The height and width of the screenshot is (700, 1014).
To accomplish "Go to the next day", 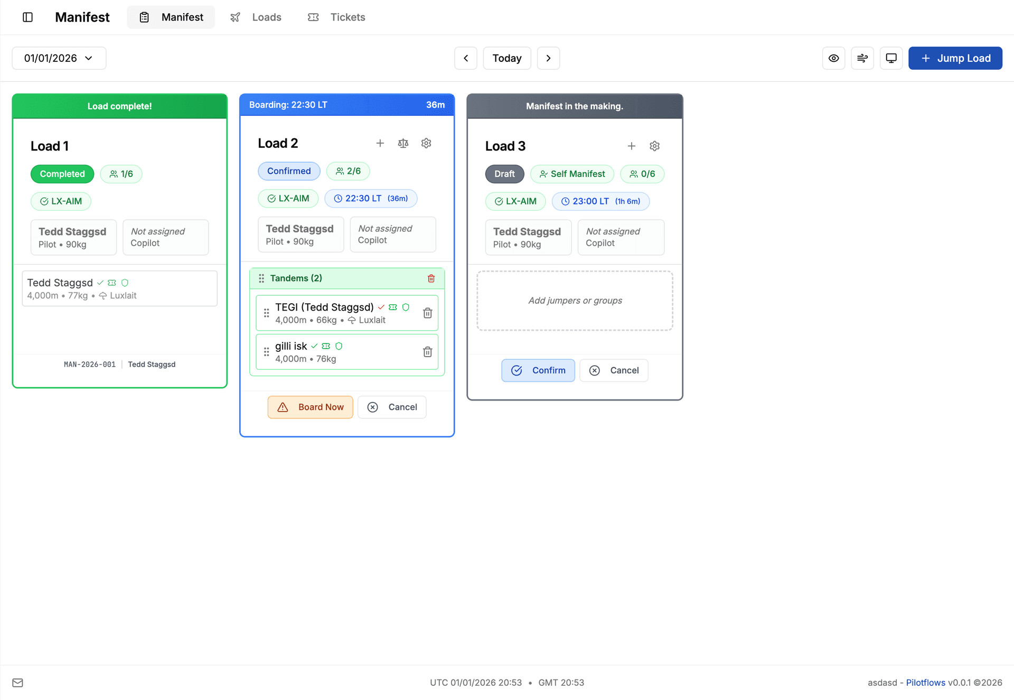I will pos(548,58).
